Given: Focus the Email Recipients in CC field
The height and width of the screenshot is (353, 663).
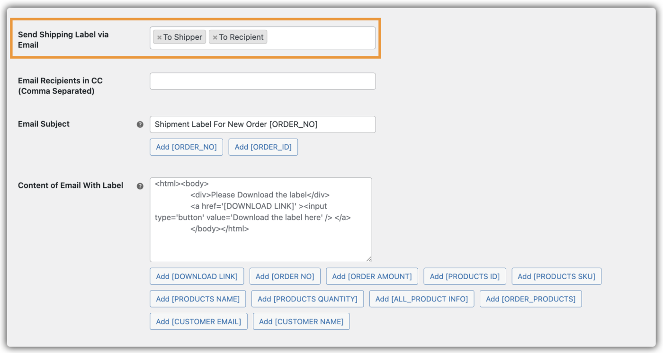Looking at the screenshot, I should pos(263,81).
